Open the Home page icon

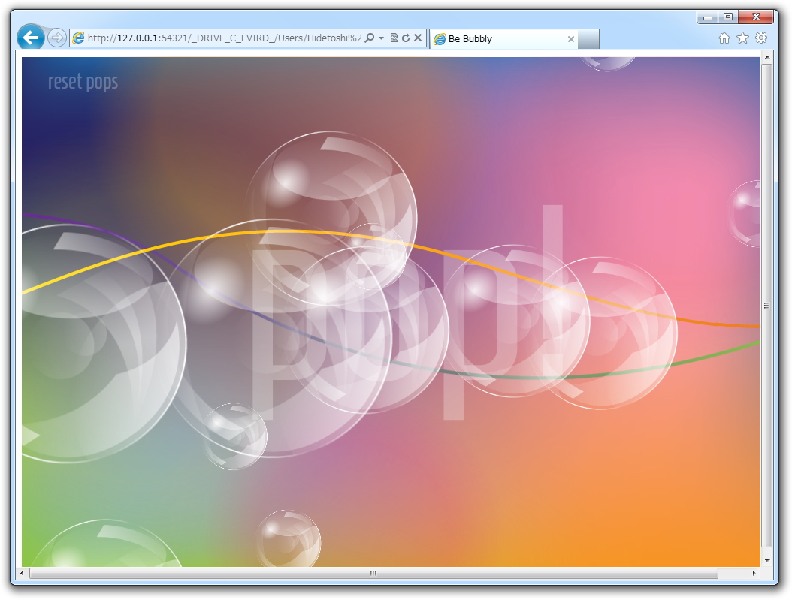(724, 38)
